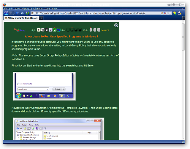Image resolution: width=190 pixels, height=149 pixels.
Task: Choose the V violet reading style
Action: 51,30
